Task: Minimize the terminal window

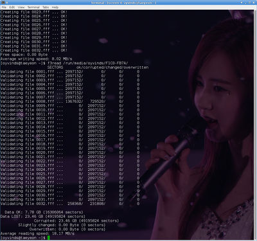Action: pyautogui.click(x=245, y=3)
